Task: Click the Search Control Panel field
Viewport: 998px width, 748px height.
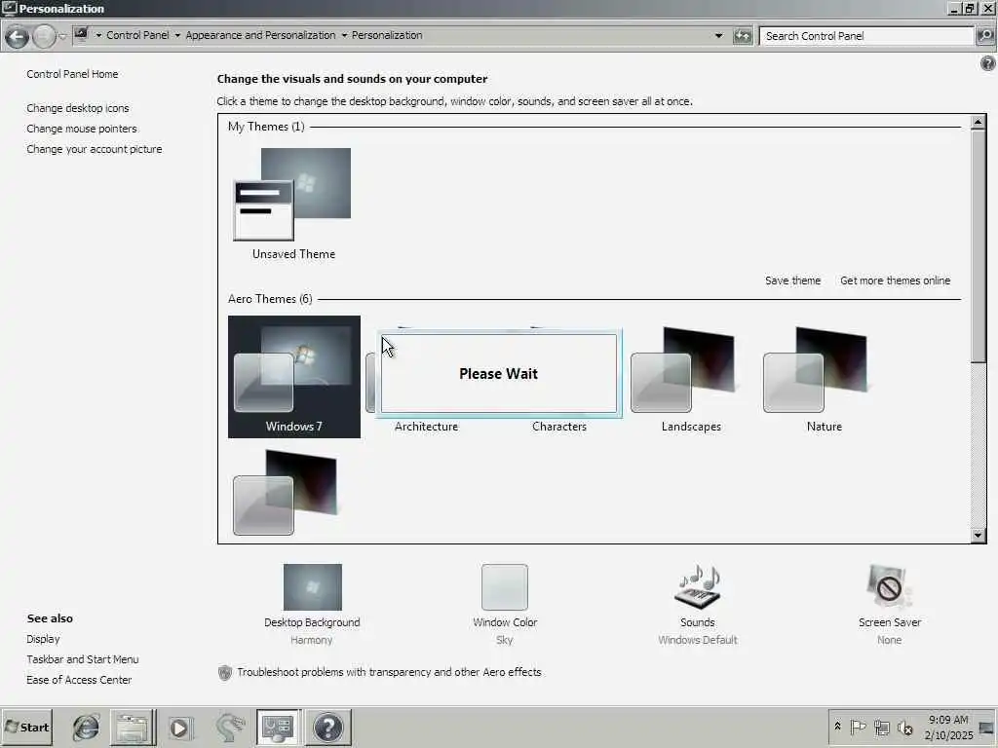Action: tap(866, 36)
